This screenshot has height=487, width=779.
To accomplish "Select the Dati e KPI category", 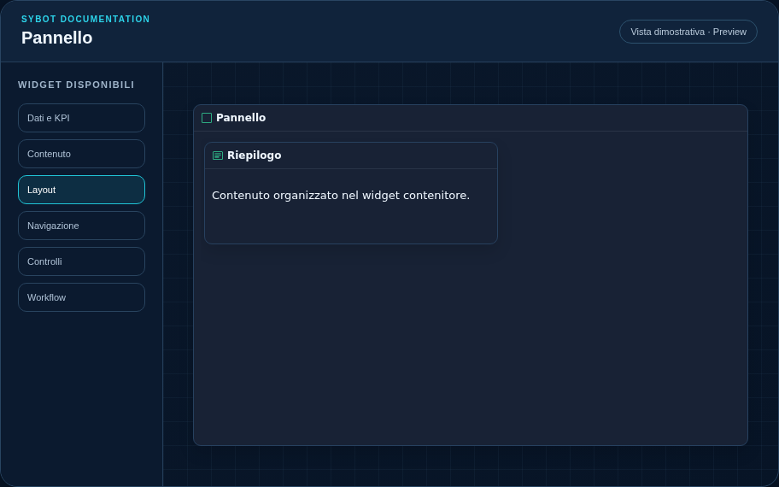I will (81, 118).
